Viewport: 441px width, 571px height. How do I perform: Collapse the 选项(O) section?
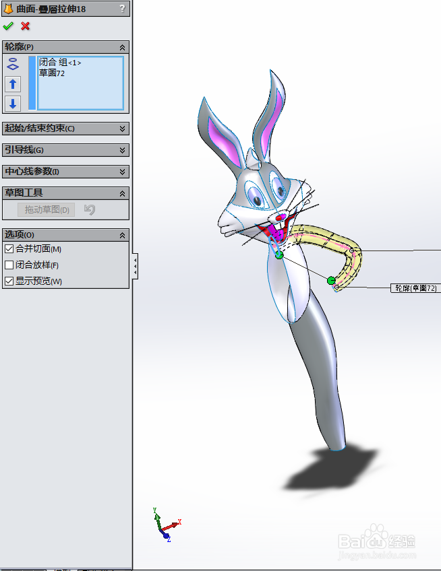click(122, 236)
